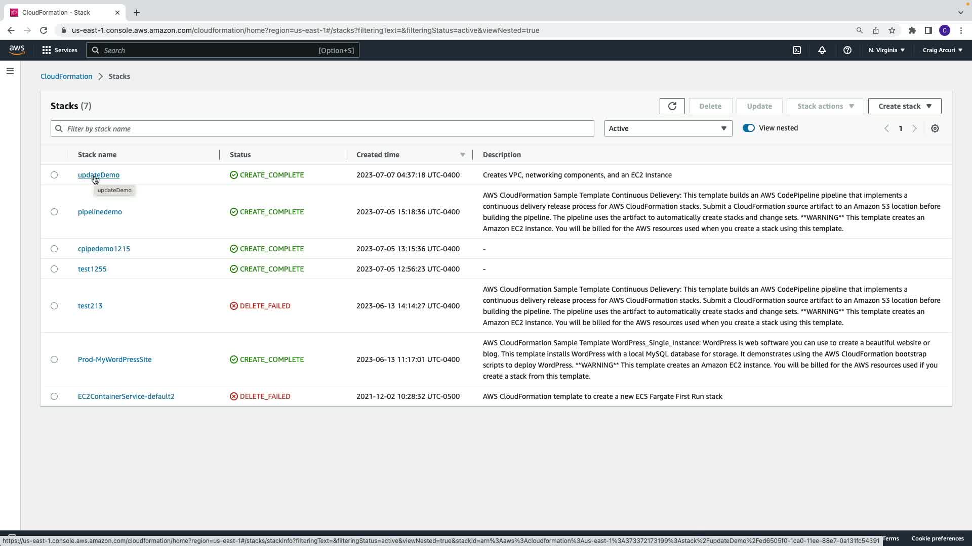This screenshot has width=972, height=546.
Task: Go to the AWS console home logo
Action: (17, 50)
